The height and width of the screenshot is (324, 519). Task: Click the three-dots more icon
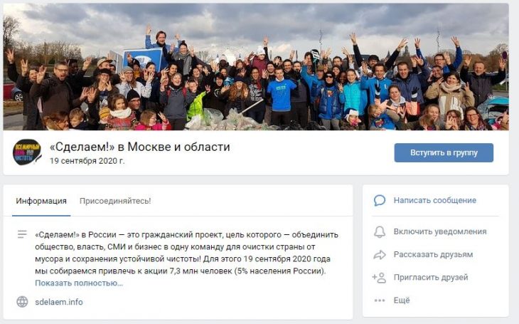pos(380,301)
